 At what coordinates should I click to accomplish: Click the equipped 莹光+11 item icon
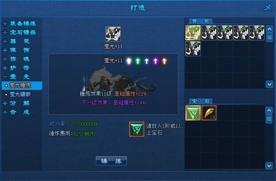click(113, 34)
